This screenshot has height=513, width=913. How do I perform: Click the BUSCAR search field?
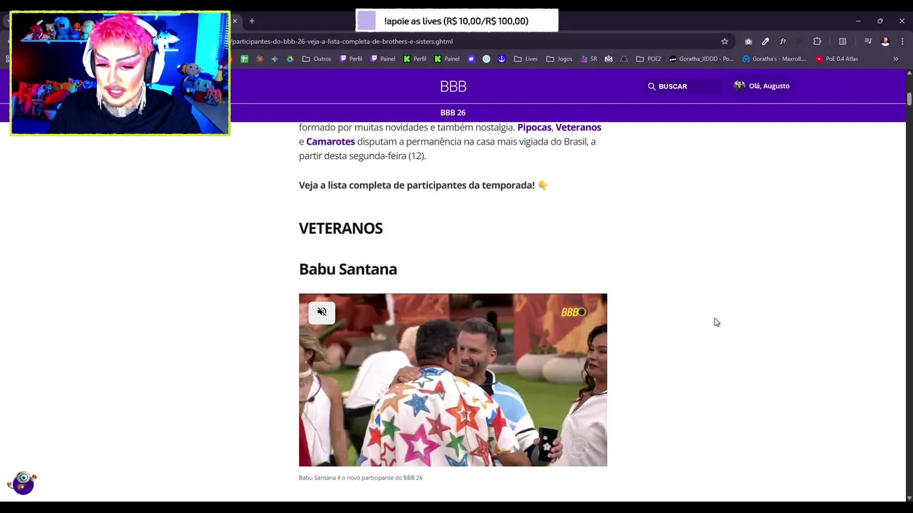[683, 86]
